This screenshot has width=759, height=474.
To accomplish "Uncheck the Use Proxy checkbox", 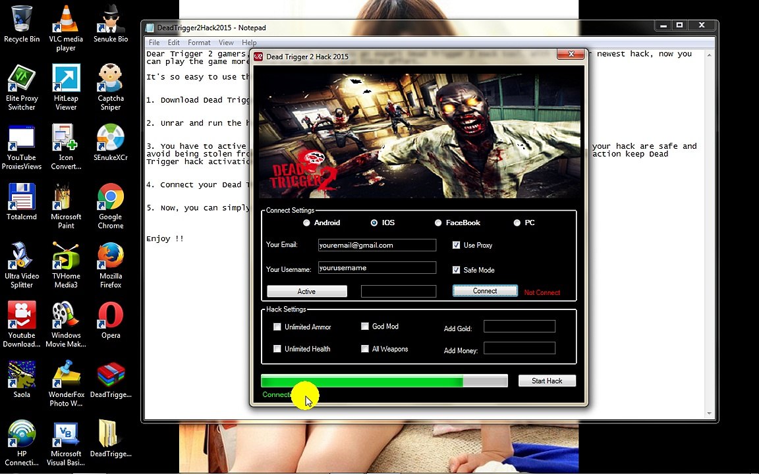I will point(456,245).
